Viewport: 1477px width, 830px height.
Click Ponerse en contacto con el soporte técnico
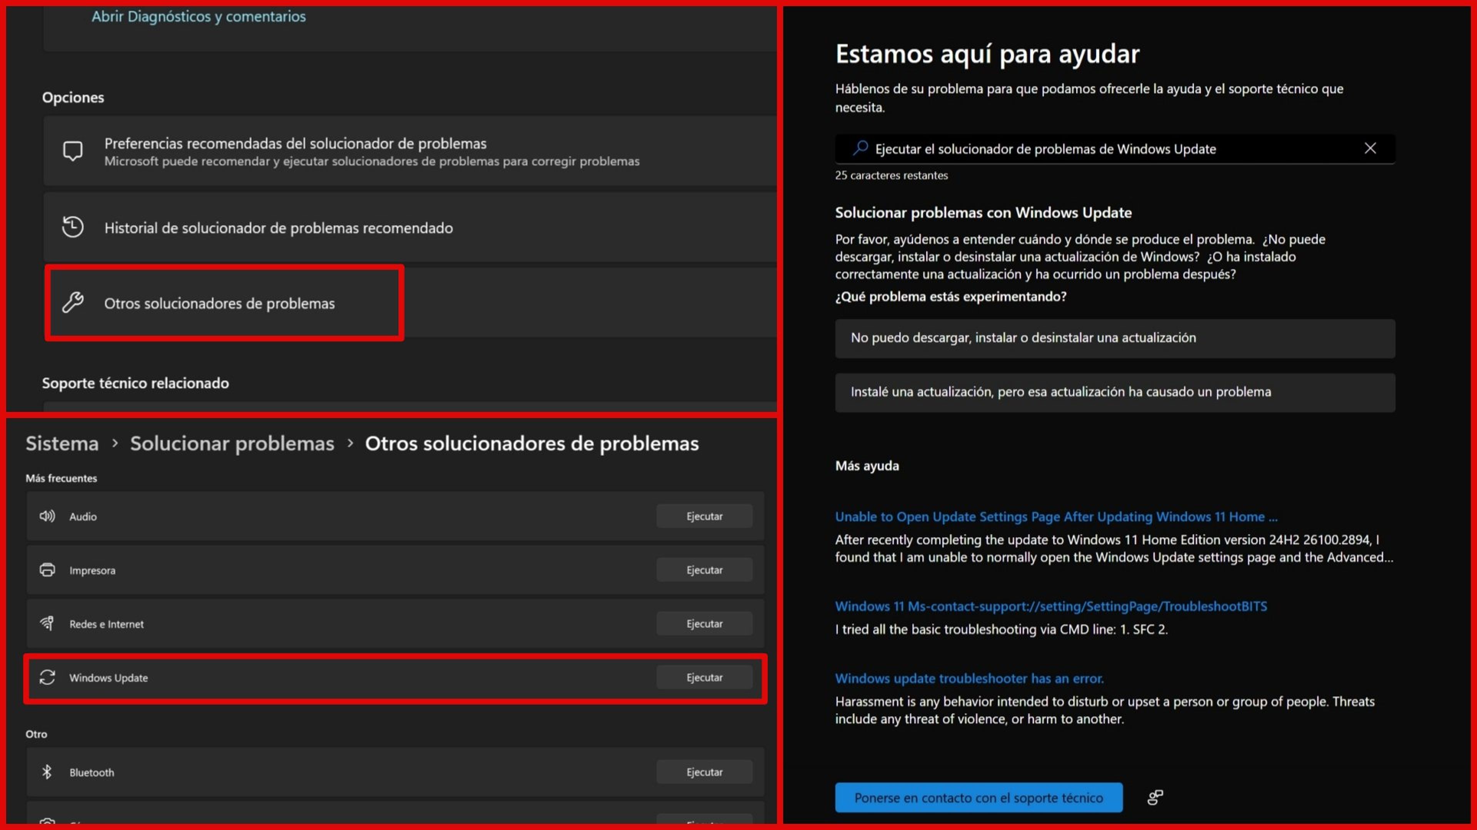click(979, 797)
